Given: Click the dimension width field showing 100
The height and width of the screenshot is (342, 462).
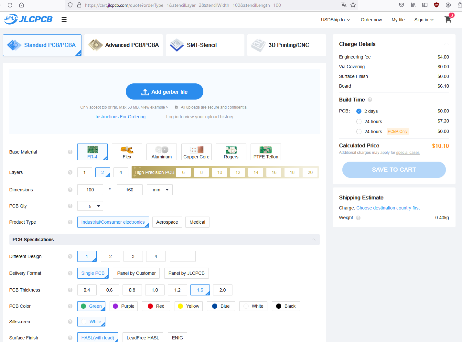Looking at the screenshot, I should point(90,190).
